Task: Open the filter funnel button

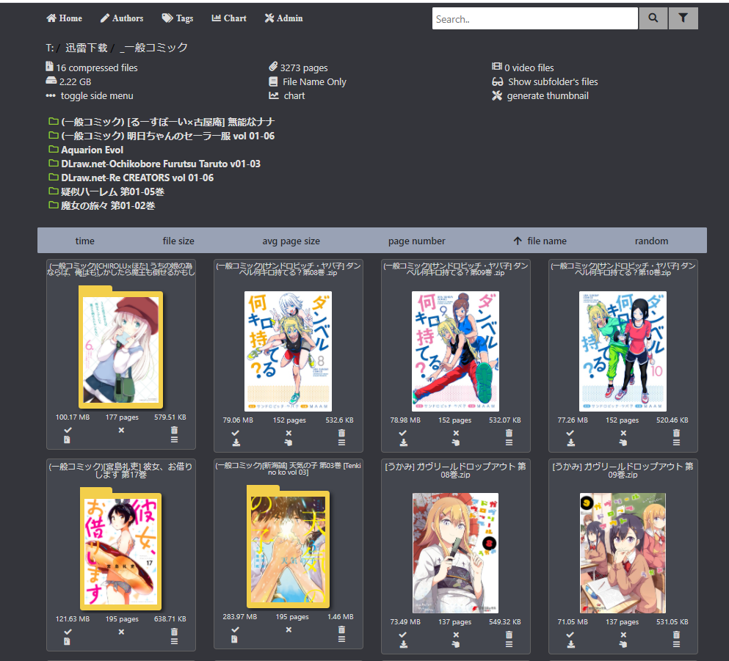Action: 683,18
